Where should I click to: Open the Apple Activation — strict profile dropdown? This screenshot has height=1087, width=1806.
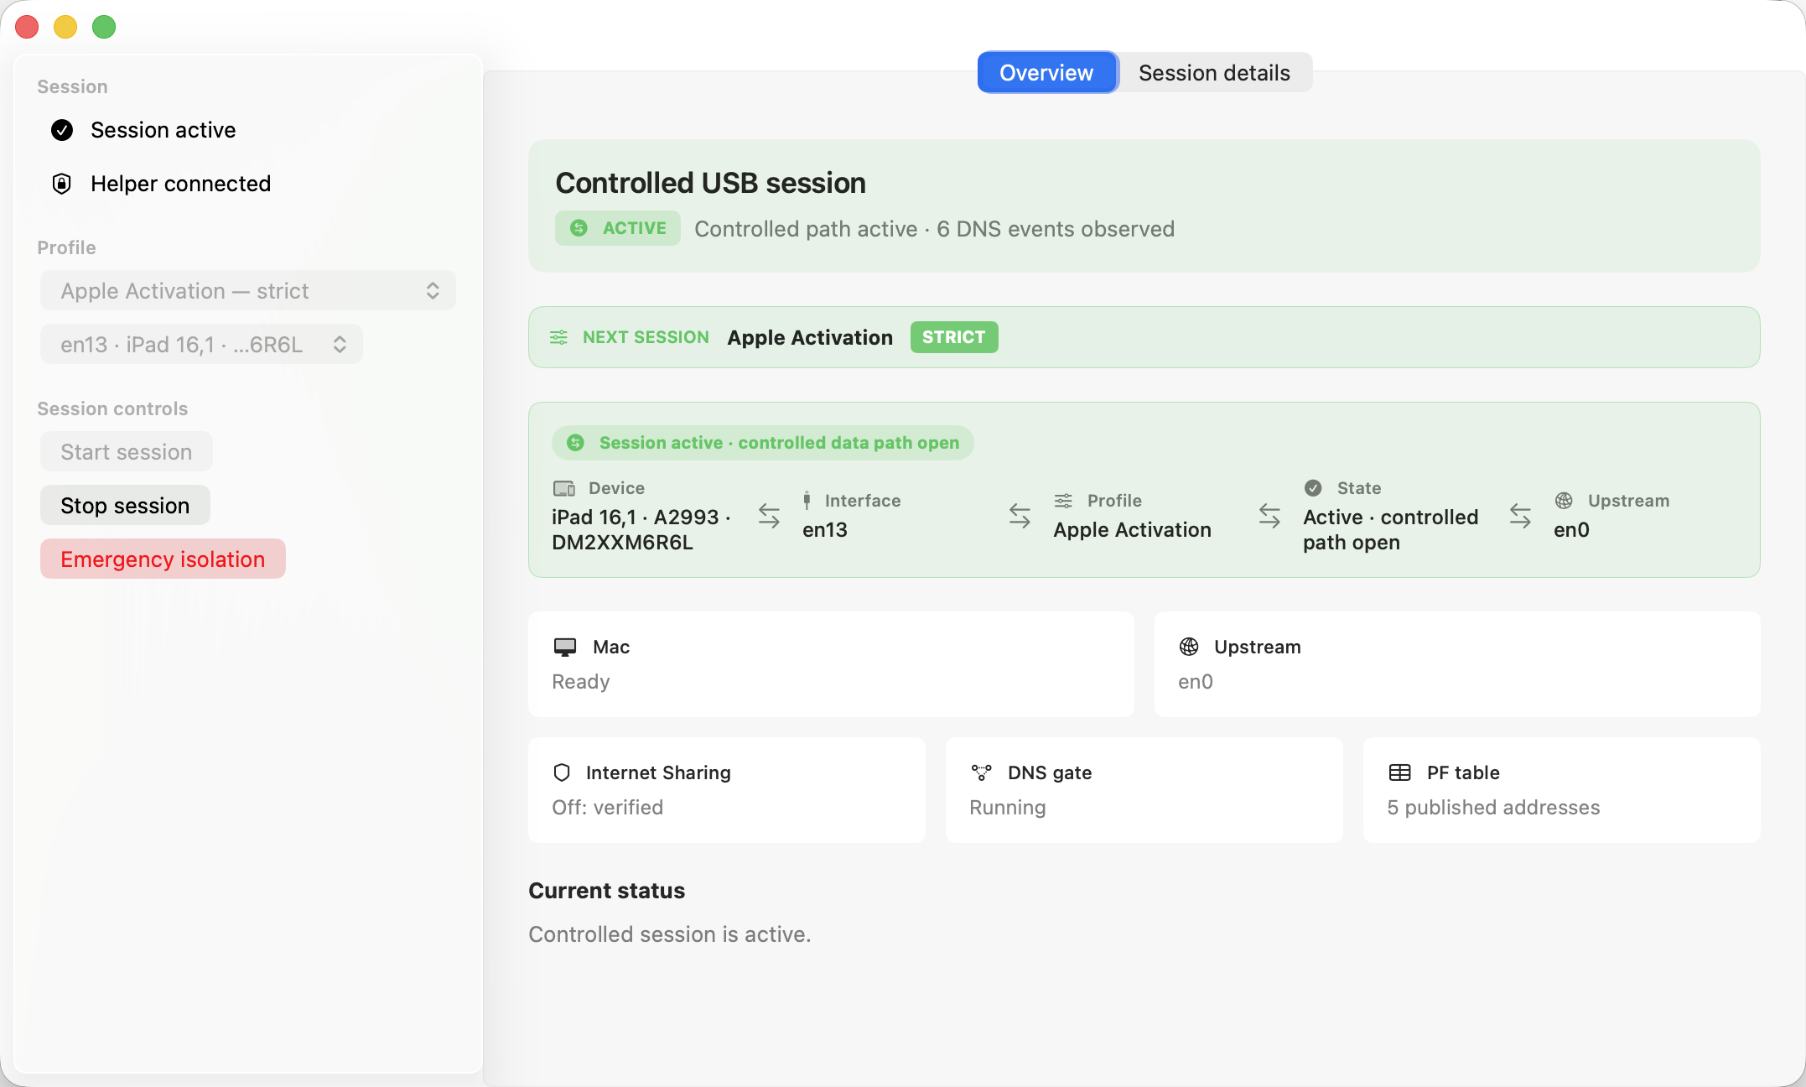pos(248,290)
